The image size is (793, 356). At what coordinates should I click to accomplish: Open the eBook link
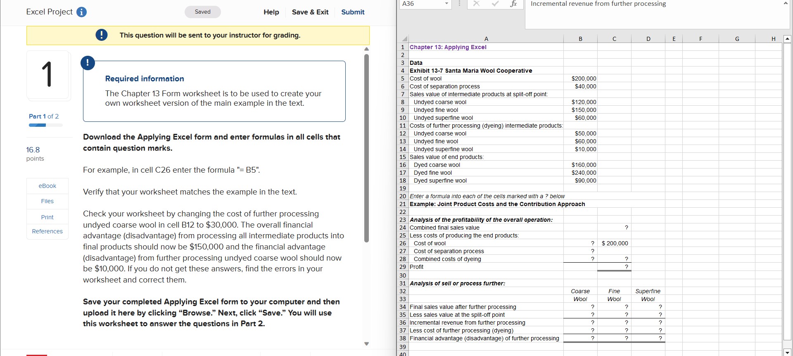[x=47, y=186]
